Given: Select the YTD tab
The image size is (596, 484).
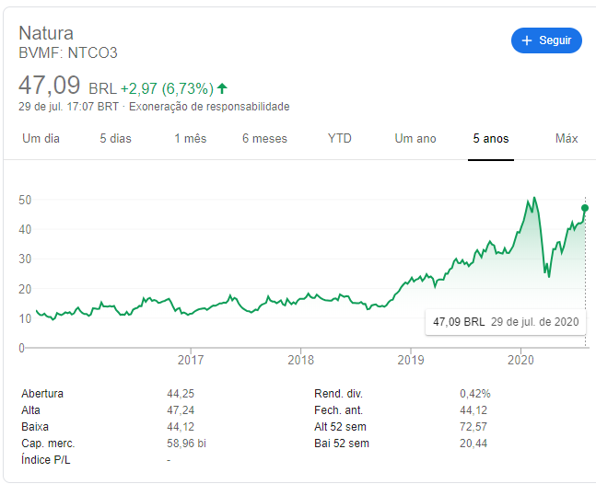Looking at the screenshot, I should point(340,139).
